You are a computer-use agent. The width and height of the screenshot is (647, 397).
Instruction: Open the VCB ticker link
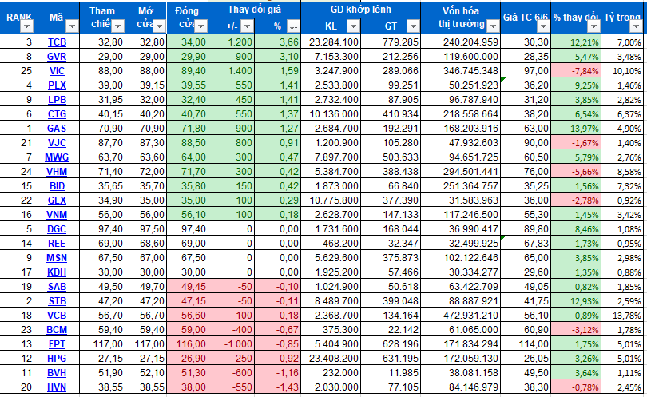57,316
